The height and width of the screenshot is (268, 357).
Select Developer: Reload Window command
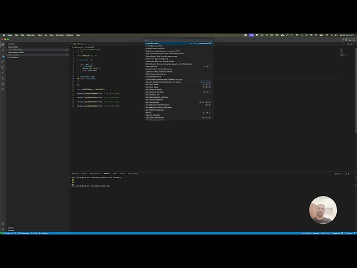pos(178,49)
